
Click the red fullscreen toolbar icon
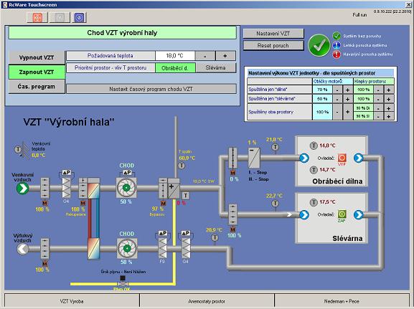point(37,18)
